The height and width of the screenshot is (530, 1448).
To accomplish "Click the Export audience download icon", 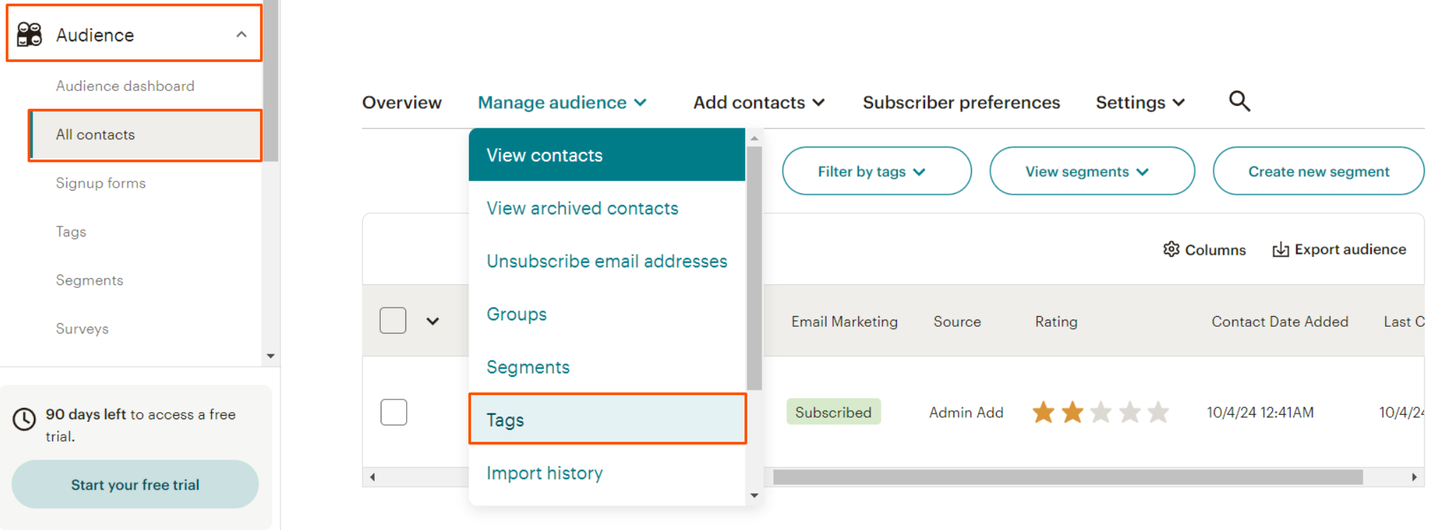I will [1280, 250].
